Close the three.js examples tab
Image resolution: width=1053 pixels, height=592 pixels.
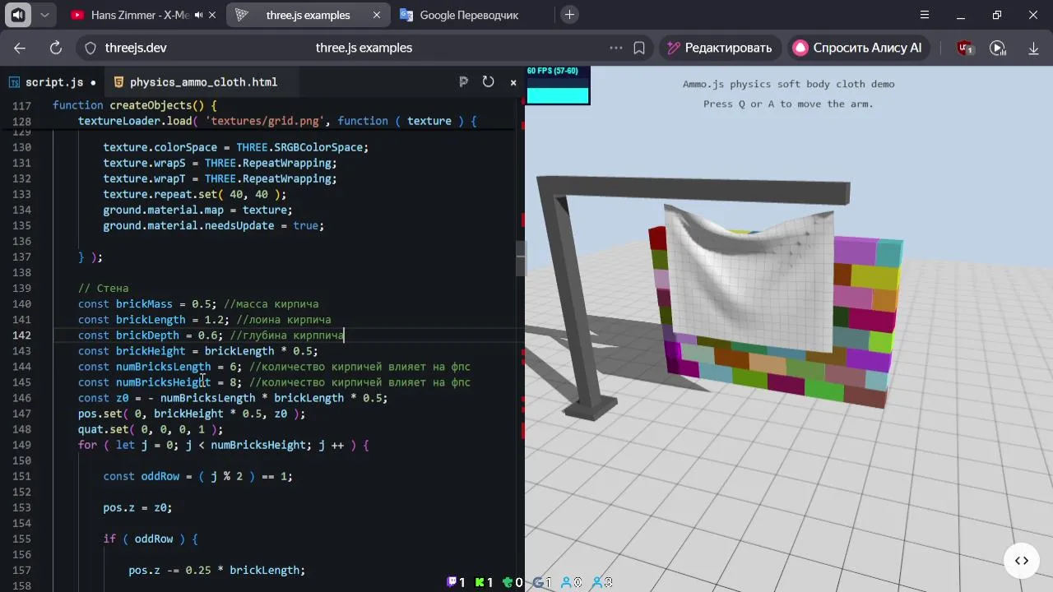pyautogui.click(x=378, y=15)
